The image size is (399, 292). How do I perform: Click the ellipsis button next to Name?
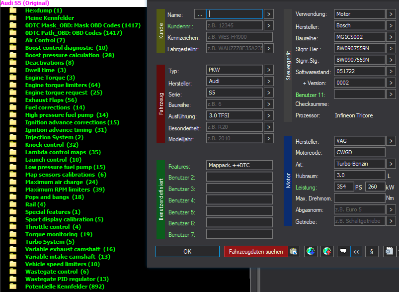tap(200, 14)
